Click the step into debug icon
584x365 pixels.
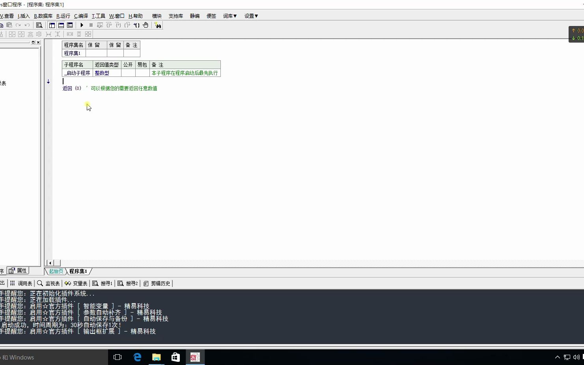pos(118,25)
